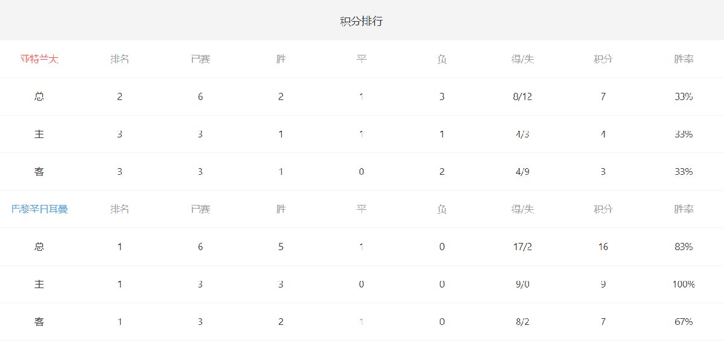Click the 100% win rate cell
This screenshot has height=349, width=724.
click(684, 284)
